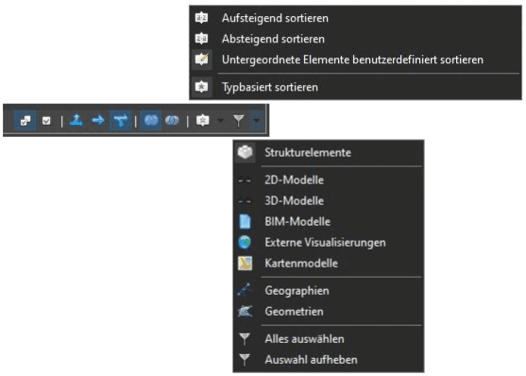Click the type-based sort star icon in toolbar
The image size is (526, 376).
203,120
